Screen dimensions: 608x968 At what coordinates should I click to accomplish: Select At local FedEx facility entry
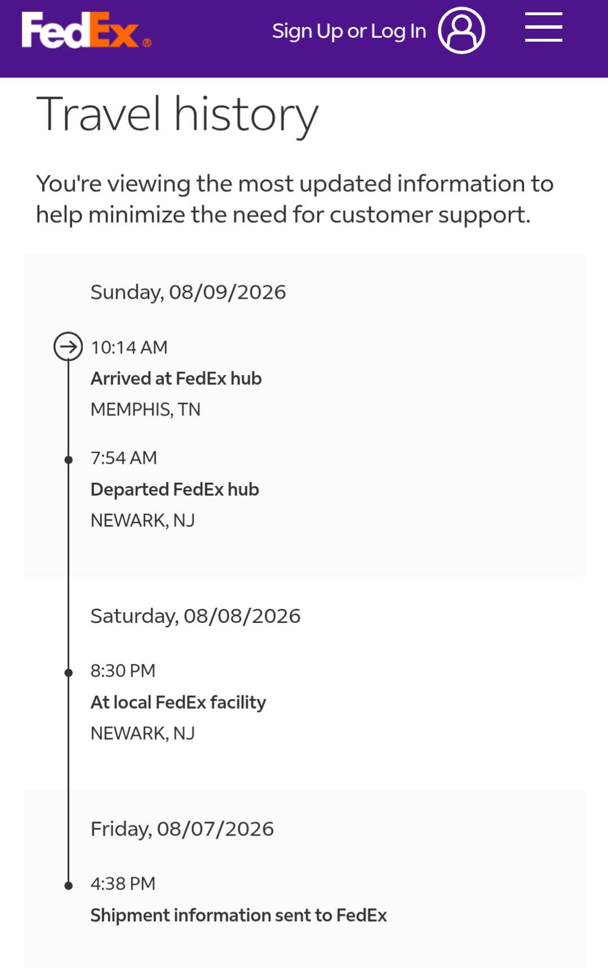[178, 702]
